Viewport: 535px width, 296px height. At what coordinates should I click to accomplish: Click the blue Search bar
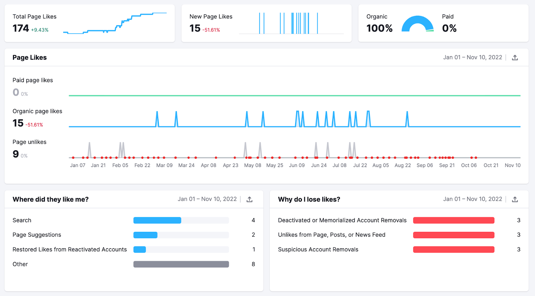pos(157,220)
